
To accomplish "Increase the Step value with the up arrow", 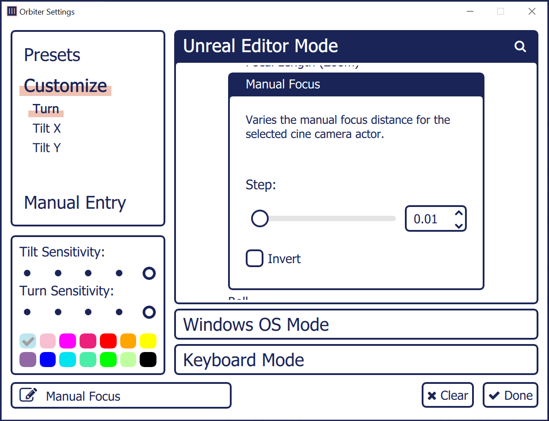I will [459, 213].
